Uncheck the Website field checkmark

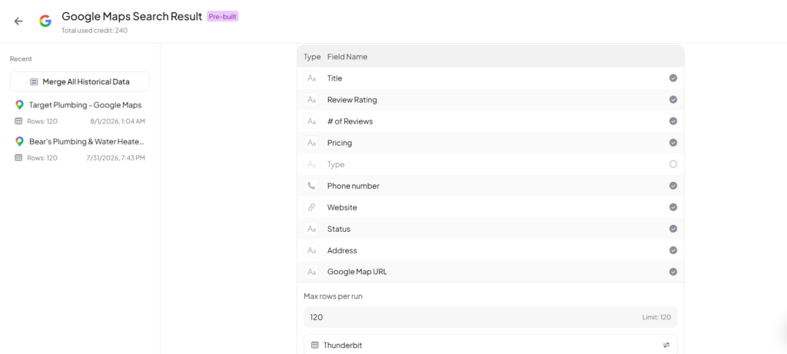[673, 207]
